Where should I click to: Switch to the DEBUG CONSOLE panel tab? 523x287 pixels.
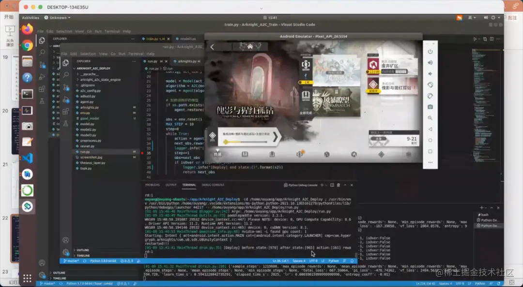tap(213, 185)
